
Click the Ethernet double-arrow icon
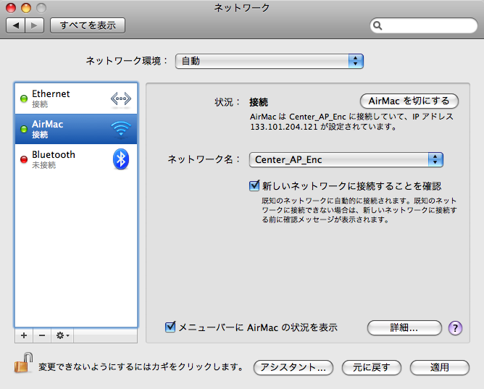(121, 99)
